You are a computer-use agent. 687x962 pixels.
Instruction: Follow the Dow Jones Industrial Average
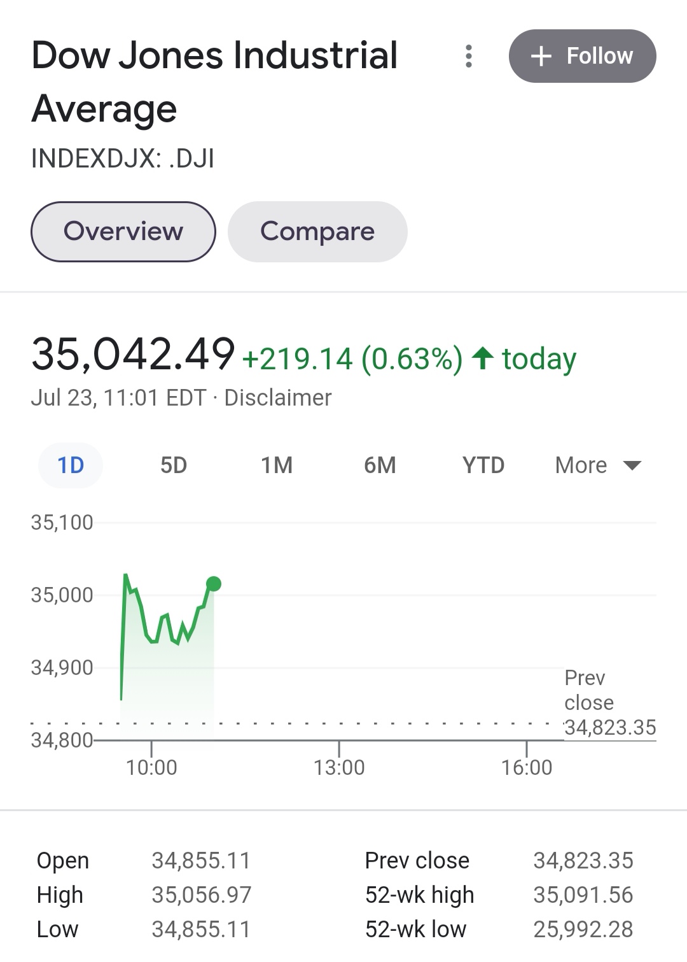click(582, 56)
